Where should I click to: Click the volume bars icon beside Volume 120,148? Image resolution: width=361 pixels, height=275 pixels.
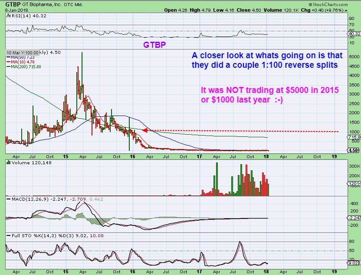point(9,162)
